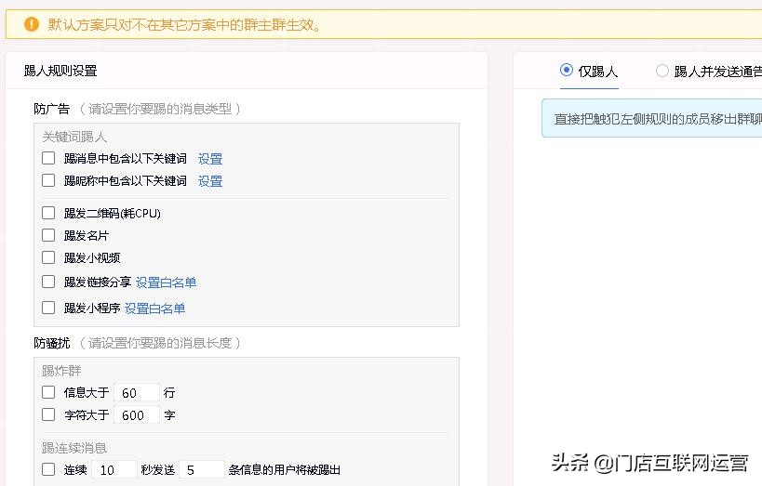The height and width of the screenshot is (486, 762).
Task: Select 踢人并发送通告 radio option
Action: (x=662, y=71)
